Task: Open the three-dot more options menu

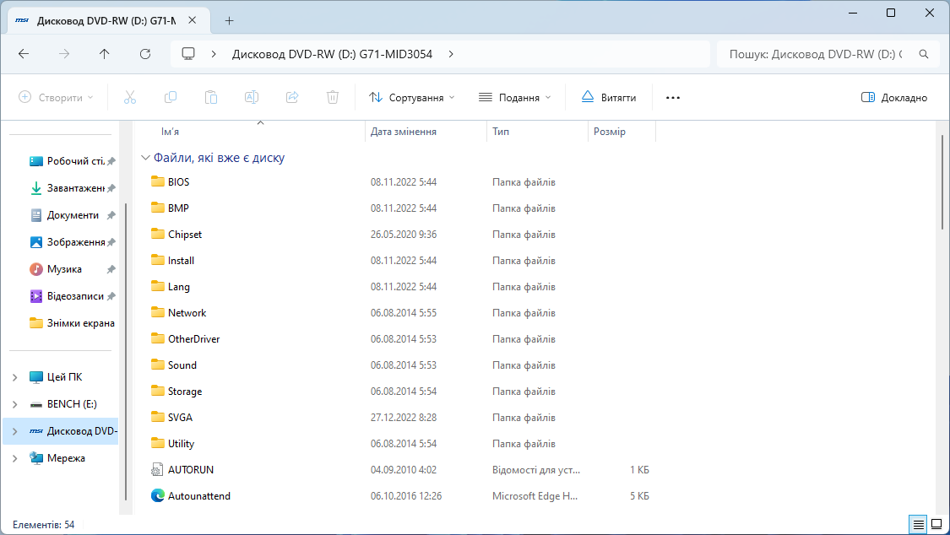Action: [x=672, y=97]
